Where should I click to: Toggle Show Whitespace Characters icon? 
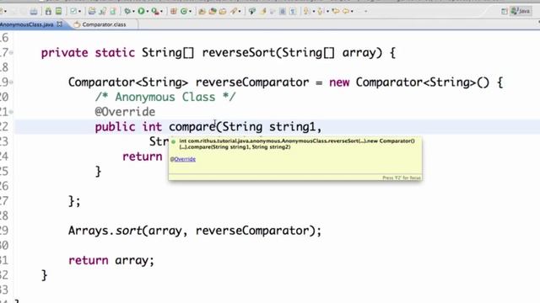[x=293, y=11]
